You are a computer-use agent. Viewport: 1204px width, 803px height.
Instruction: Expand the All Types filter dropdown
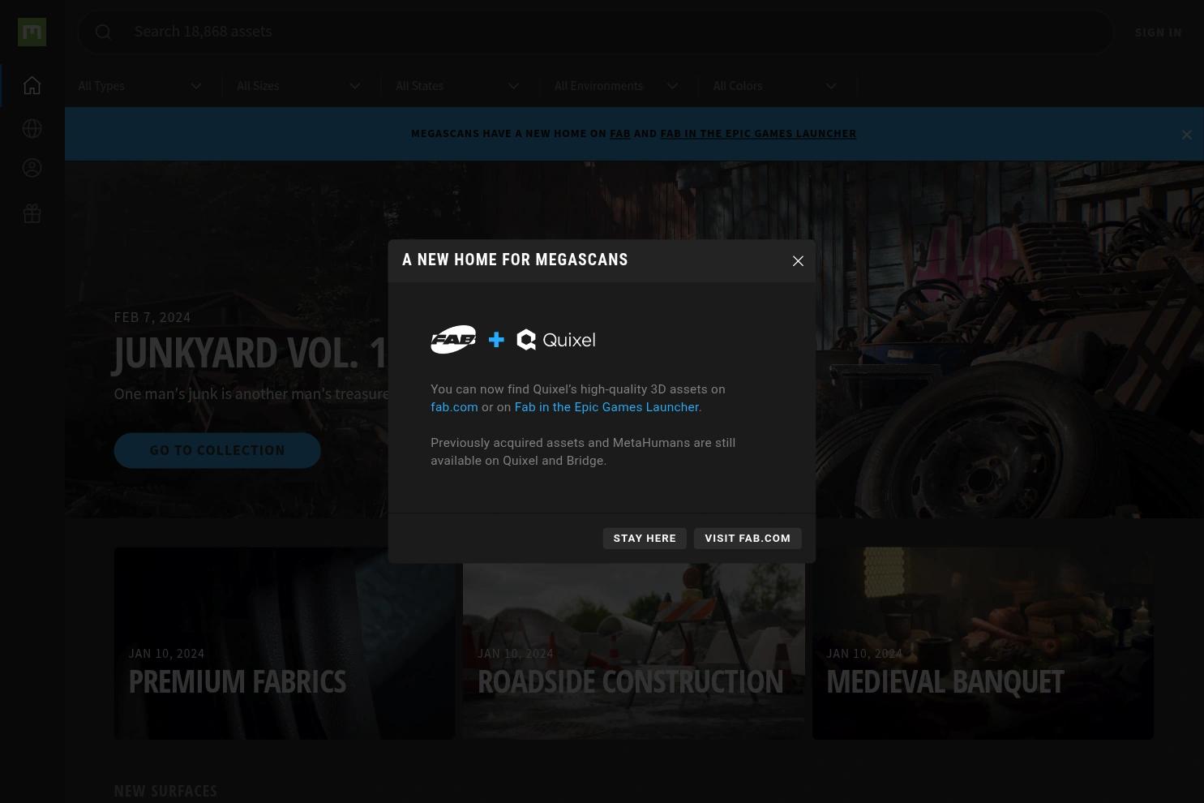tap(140, 86)
